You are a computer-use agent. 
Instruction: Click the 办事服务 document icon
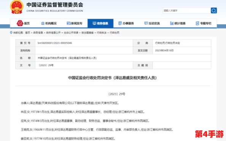click(120, 23)
